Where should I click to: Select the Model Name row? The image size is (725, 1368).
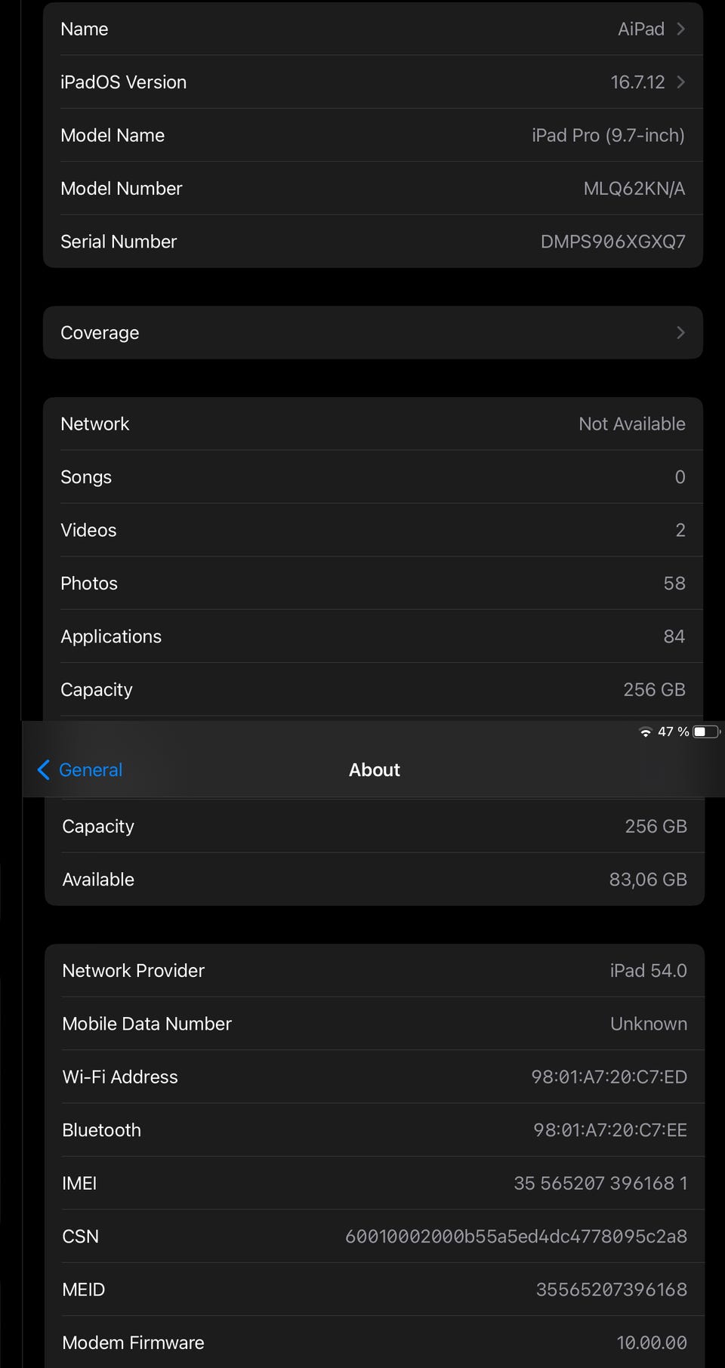(x=373, y=135)
